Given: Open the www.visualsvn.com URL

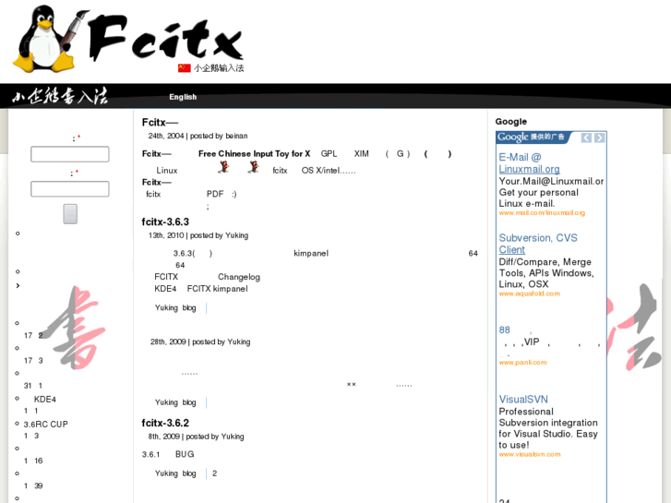Looking at the screenshot, I should (x=530, y=454).
